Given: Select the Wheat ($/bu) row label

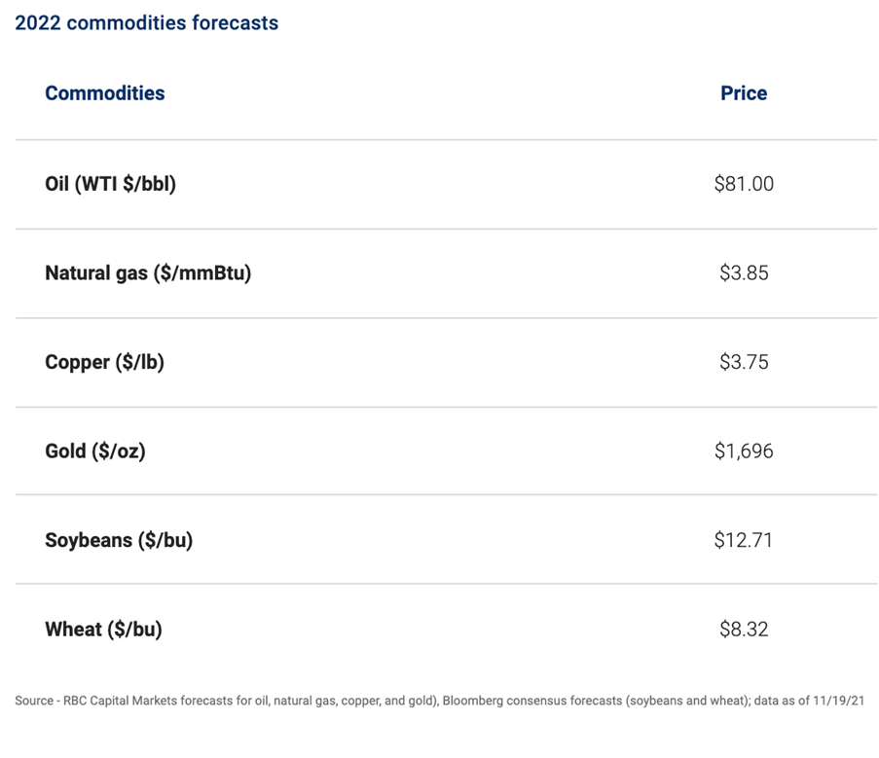Looking at the screenshot, I should pos(104,630).
